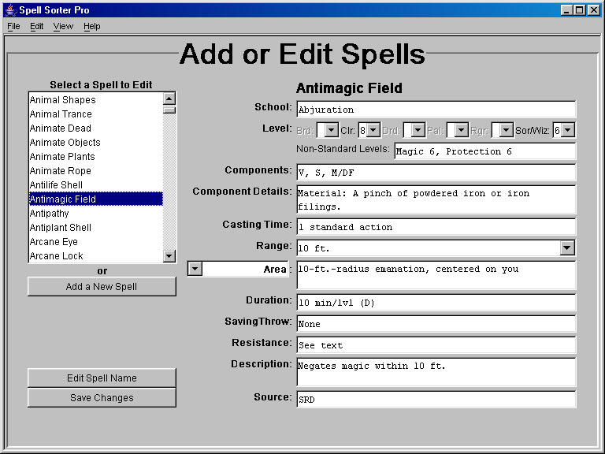Click Save Changes button

102,397
